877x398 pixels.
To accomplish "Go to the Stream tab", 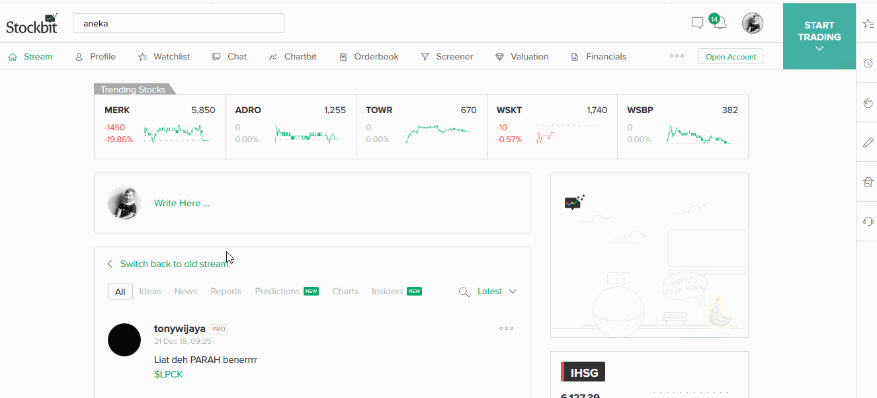I will pyautogui.click(x=30, y=57).
